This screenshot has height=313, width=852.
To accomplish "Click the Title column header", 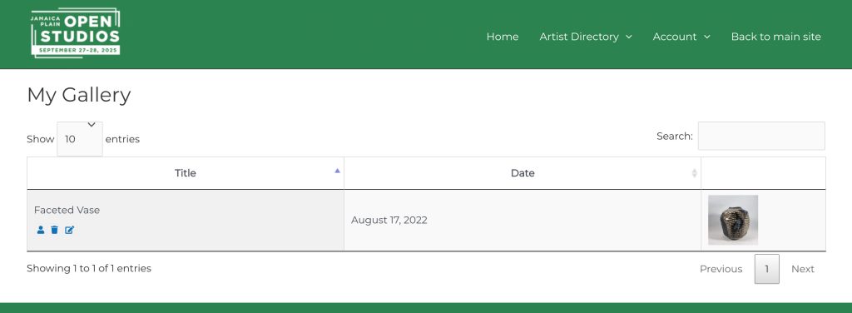I will 186,173.
